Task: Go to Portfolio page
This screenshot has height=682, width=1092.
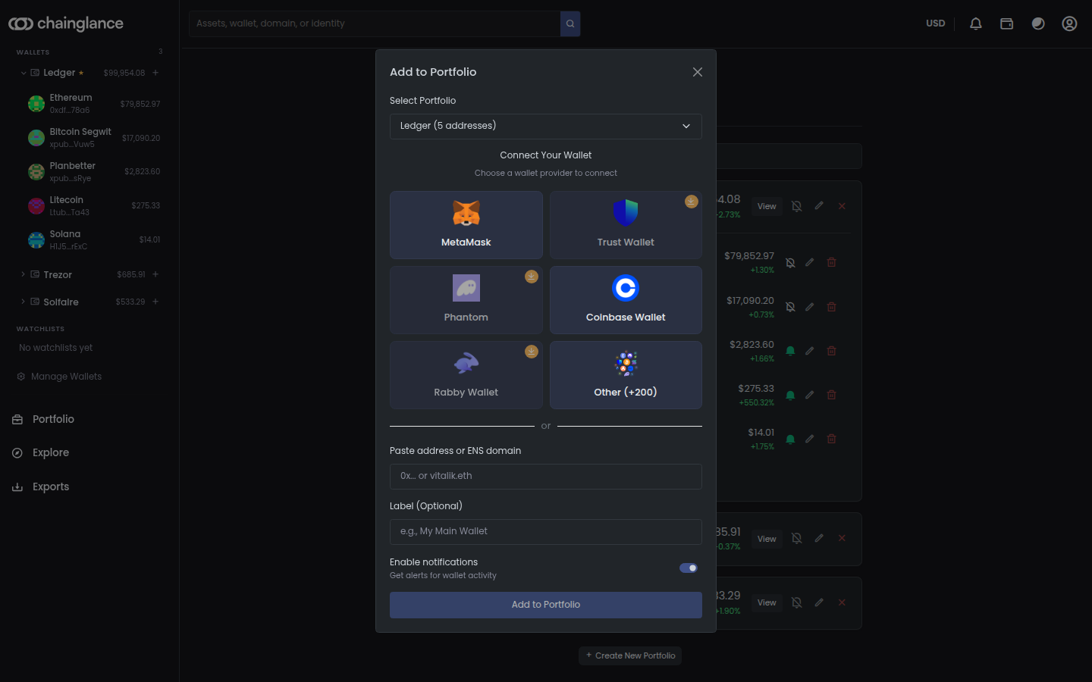Action: pyautogui.click(x=43, y=419)
